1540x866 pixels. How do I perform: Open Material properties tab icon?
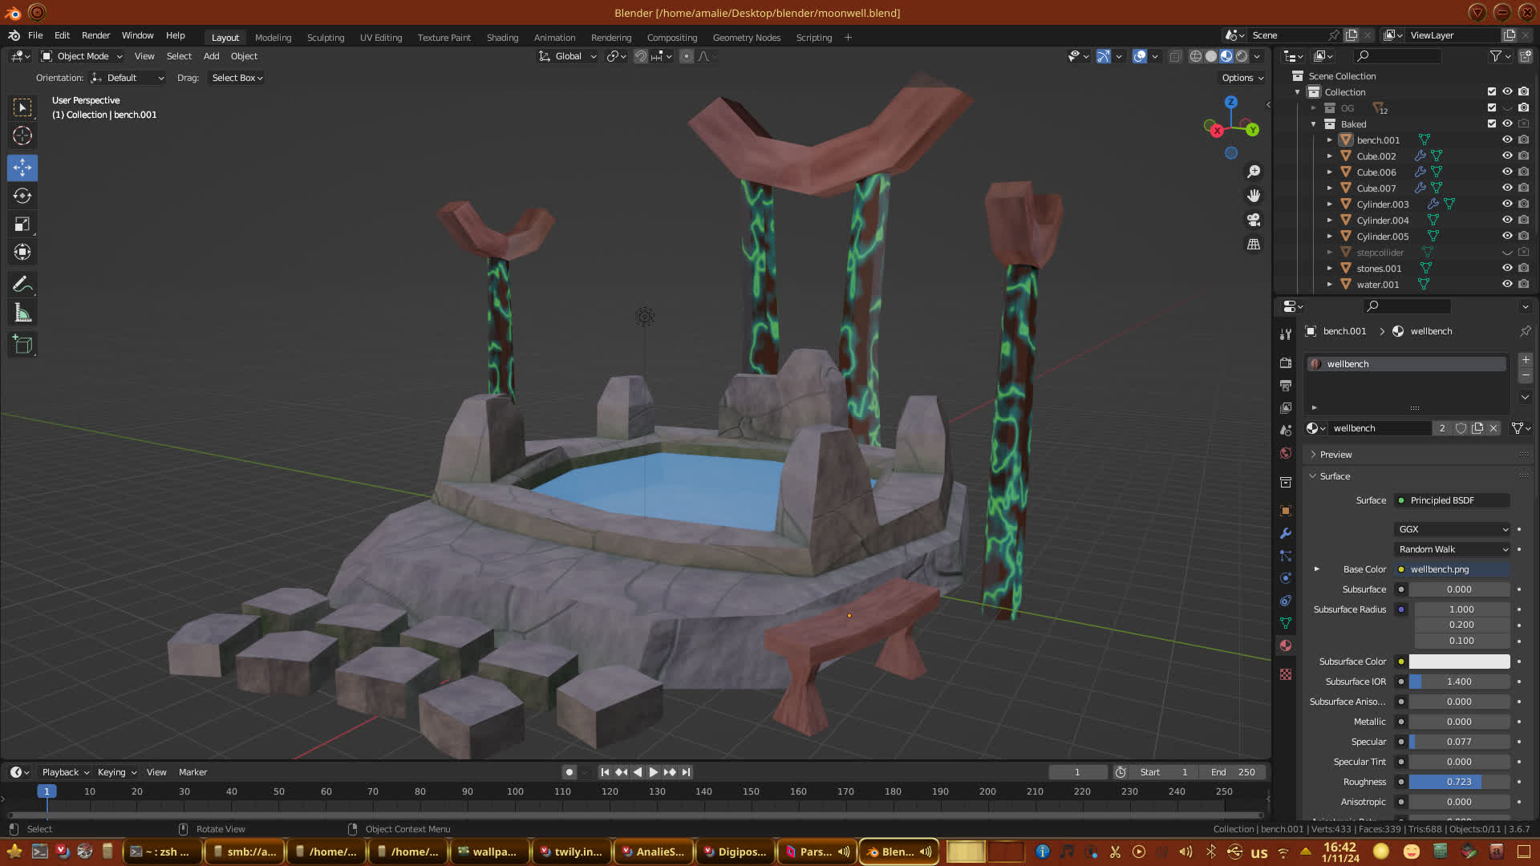[1286, 645]
